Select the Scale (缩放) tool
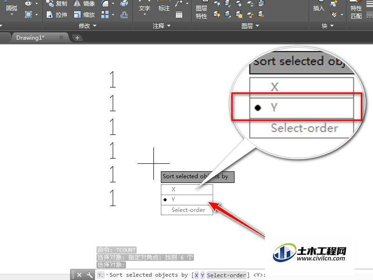 coord(84,15)
